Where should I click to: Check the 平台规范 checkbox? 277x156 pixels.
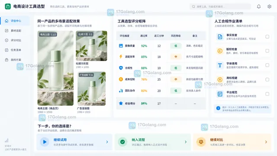(267, 94)
